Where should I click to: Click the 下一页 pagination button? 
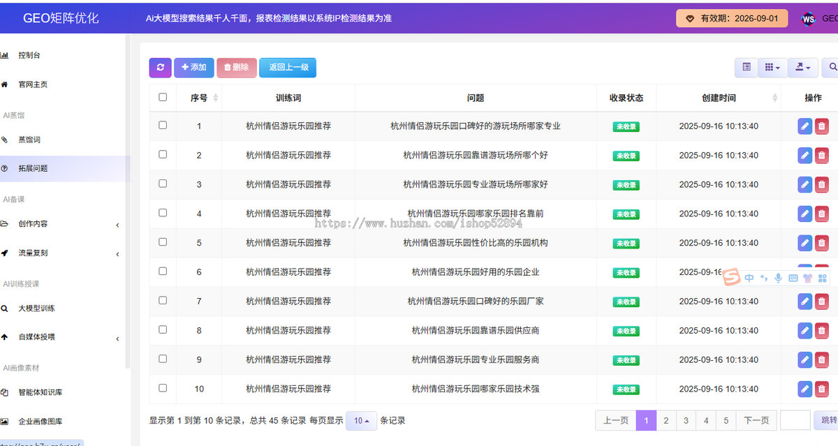coord(756,420)
